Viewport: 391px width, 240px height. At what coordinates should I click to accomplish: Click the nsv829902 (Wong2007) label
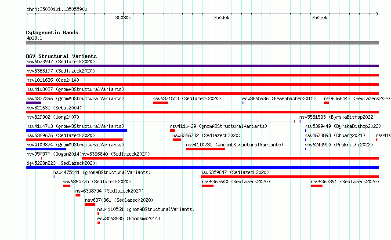click(x=53, y=117)
